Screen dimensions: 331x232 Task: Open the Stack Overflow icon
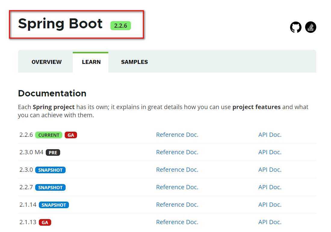tap(311, 27)
